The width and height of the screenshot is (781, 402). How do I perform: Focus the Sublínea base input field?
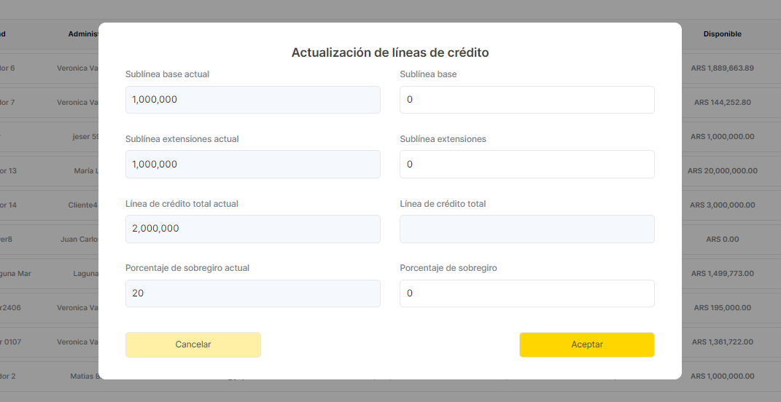(527, 100)
